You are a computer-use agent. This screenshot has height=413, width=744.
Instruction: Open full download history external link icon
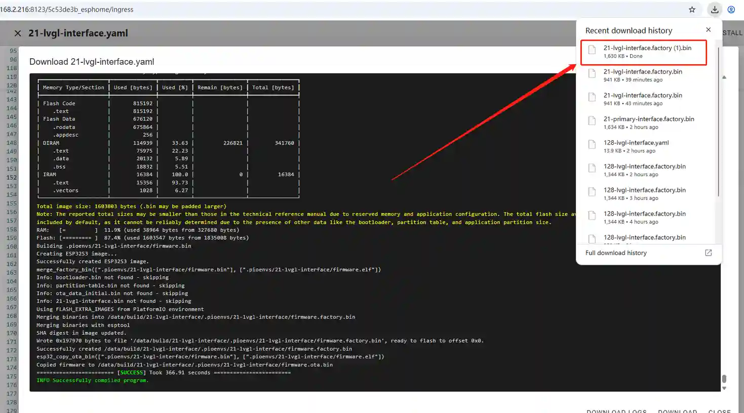pos(708,253)
